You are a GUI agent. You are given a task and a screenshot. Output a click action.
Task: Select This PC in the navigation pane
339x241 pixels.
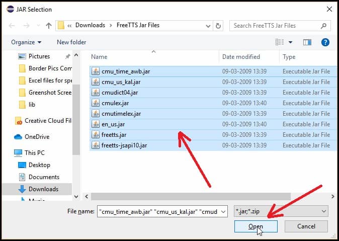tap(29, 153)
